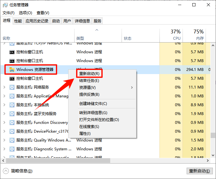
Task: Sort by the 名称 column header
Action: [x=7, y=38]
